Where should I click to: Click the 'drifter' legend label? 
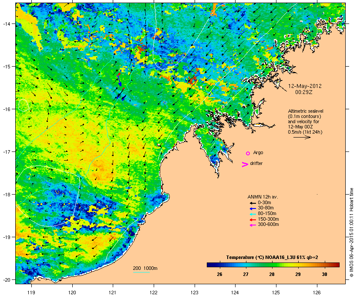(256, 163)
